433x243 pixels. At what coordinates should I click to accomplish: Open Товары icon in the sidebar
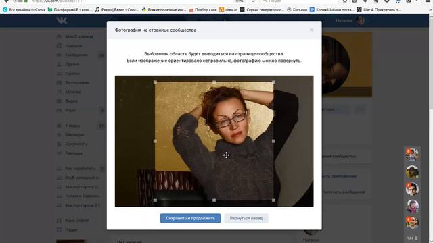(x=59, y=126)
